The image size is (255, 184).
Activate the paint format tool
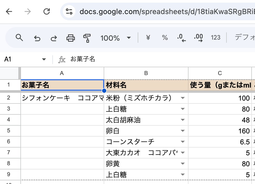[x=87, y=38]
